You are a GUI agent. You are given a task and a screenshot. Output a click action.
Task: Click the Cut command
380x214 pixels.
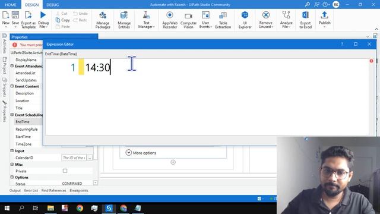(x=62, y=13)
